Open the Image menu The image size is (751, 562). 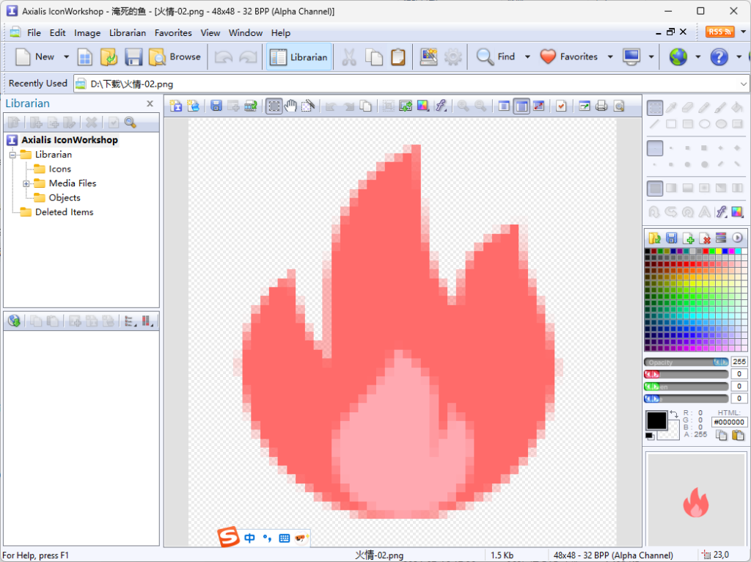tap(87, 32)
